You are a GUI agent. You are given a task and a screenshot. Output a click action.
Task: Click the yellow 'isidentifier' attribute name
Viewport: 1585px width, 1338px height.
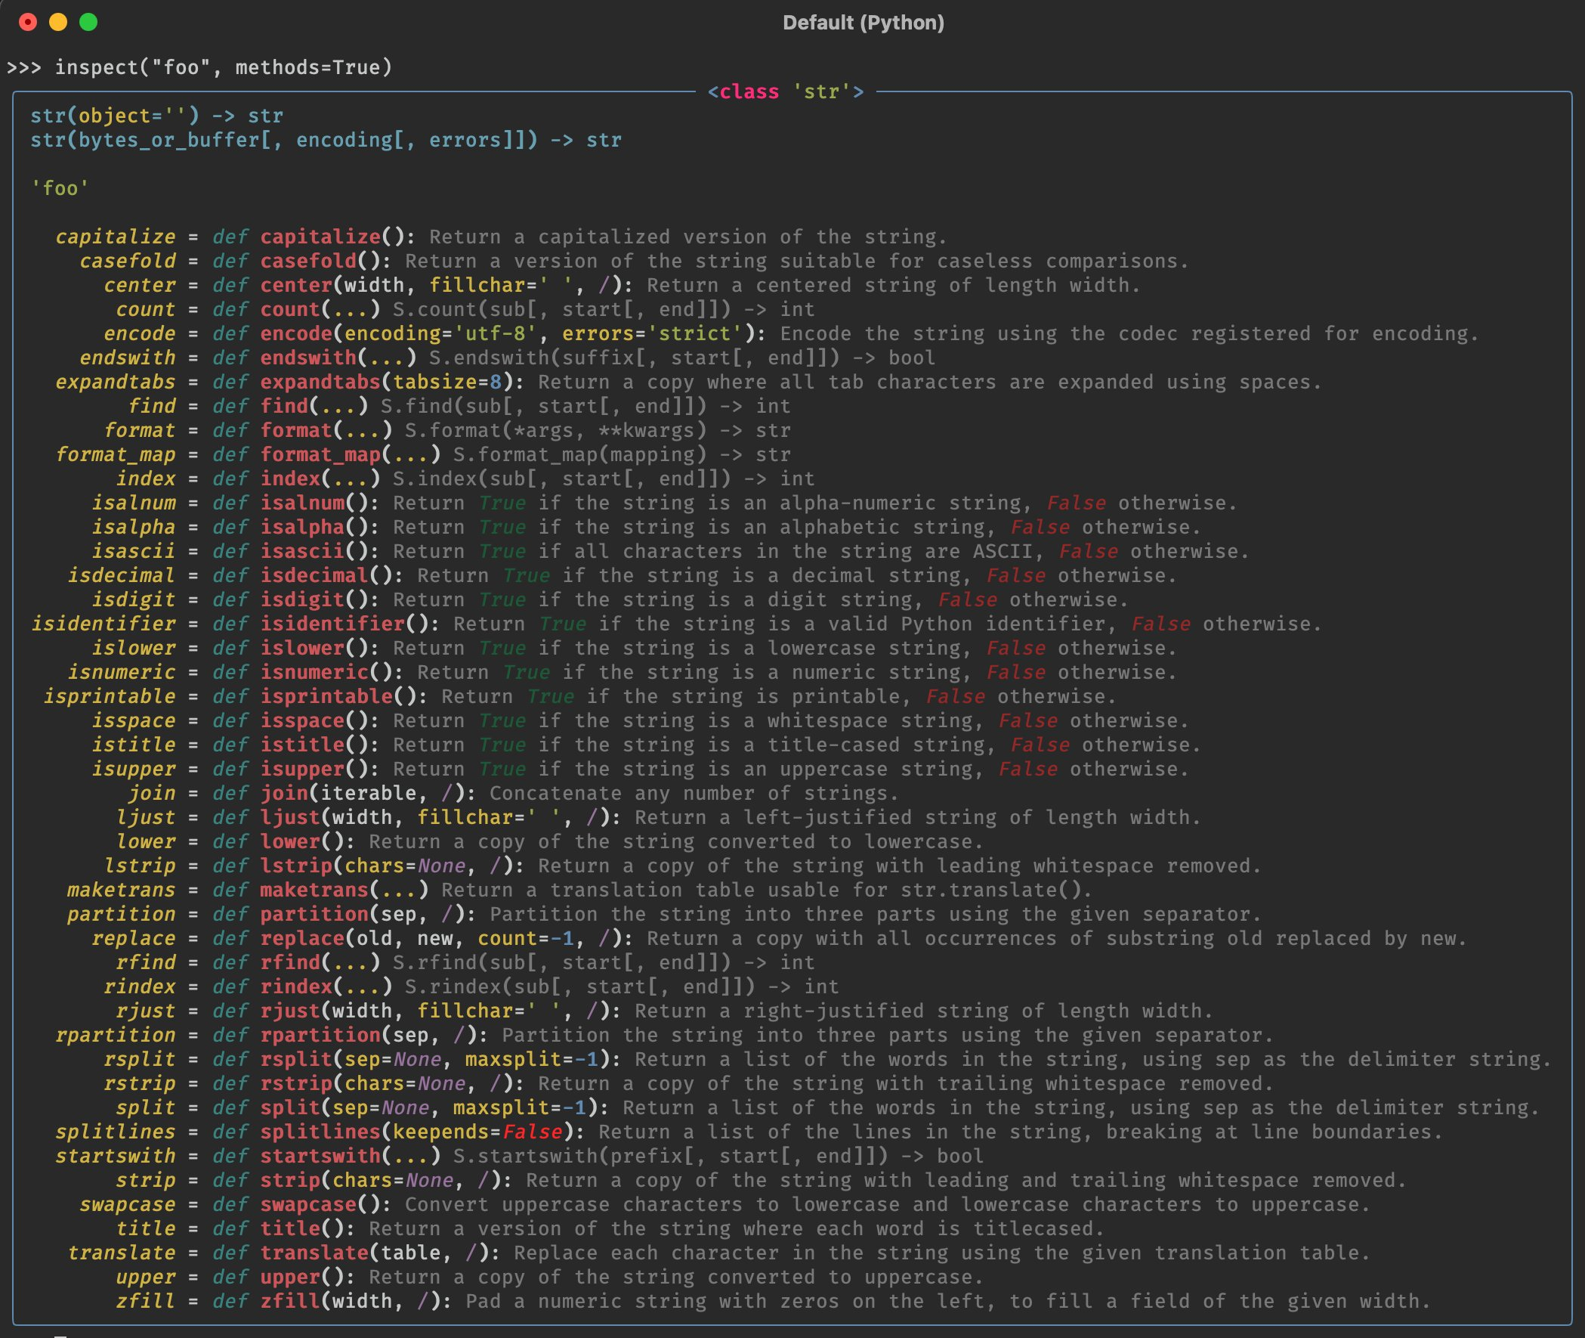(103, 624)
